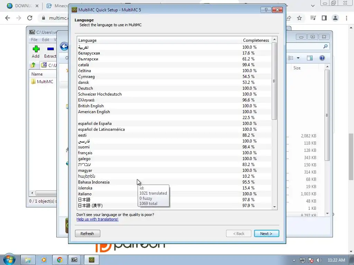Select Schweizer Hochdeutsch language row
Image resolution: width=354 pixels, height=265 pixels.
[x=174, y=94]
